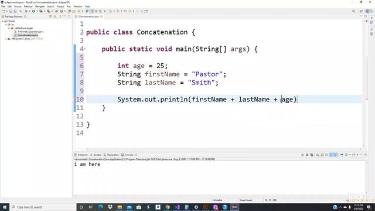The height and width of the screenshot is (211, 375).
Task: Maximize the editor area
Action: tap(366, 16)
